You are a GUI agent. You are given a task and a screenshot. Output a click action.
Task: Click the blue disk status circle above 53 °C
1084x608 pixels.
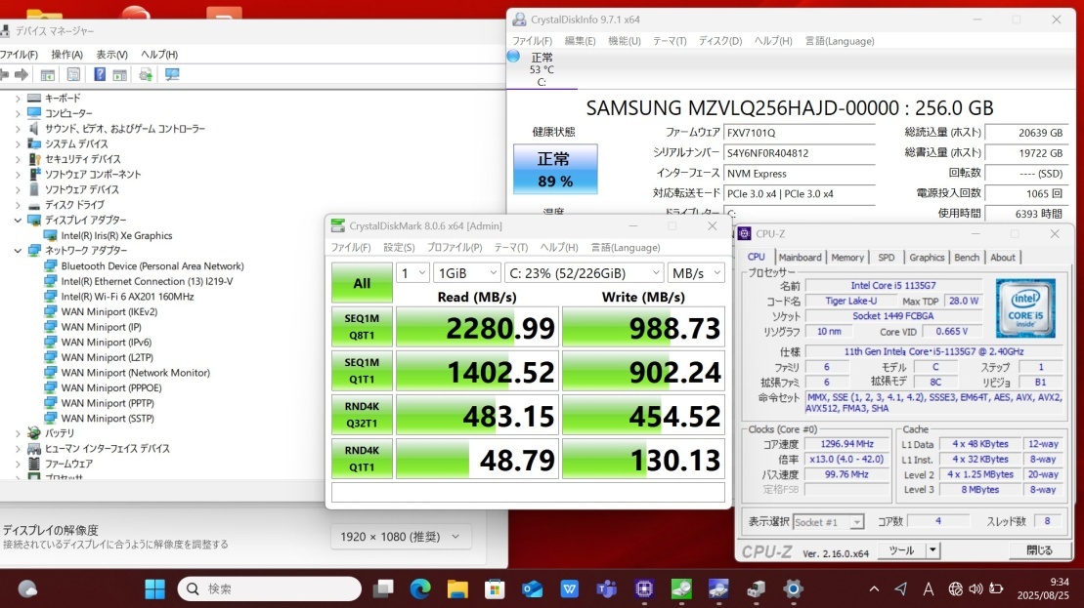pyautogui.click(x=513, y=57)
